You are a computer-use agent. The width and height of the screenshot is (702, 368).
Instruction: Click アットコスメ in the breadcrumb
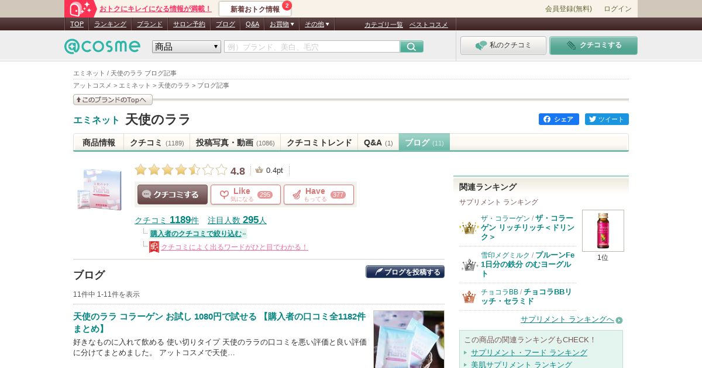coord(92,85)
